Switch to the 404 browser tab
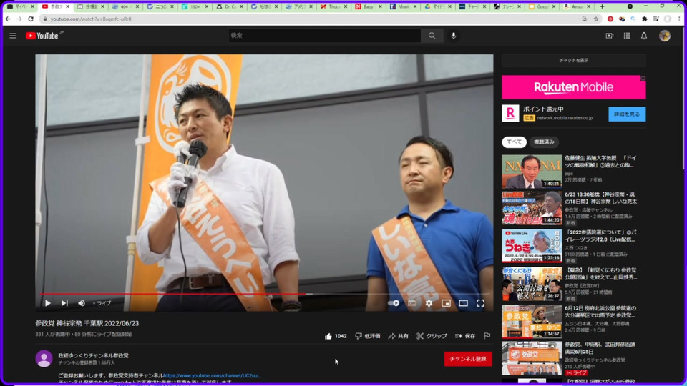Screen dimensions: 687x386 tap(126, 6)
